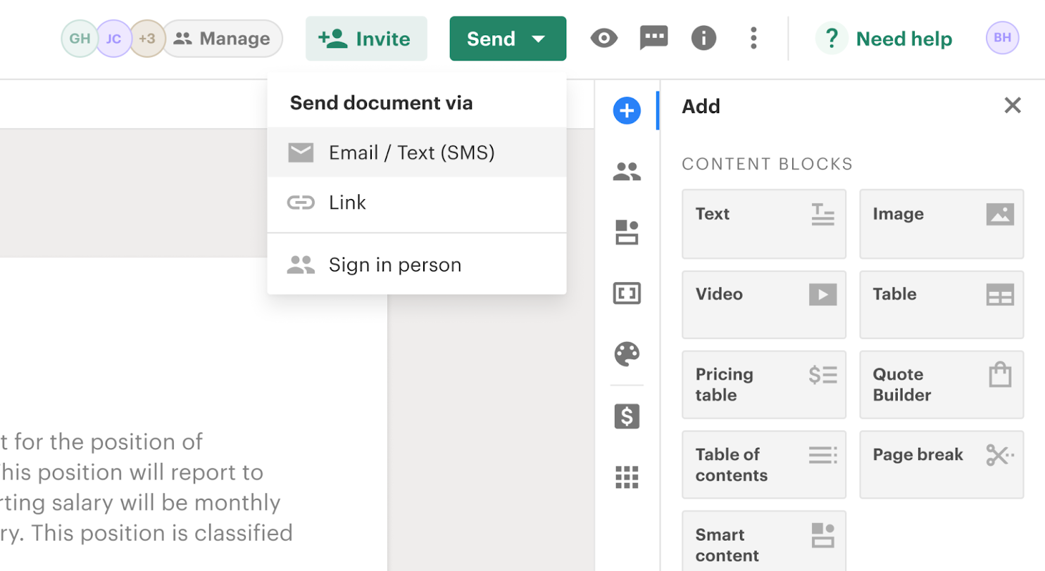
Task: Toggle the document preview eye icon
Action: (603, 38)
